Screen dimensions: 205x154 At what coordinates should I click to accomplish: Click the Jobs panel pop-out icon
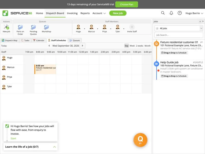200,21
